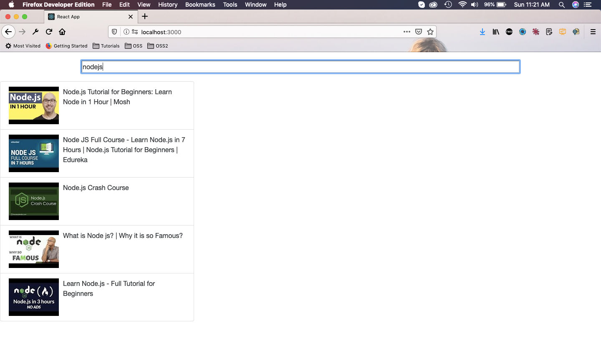Open the downloads panel
The width and height of the screenshot is (601, 338).
click(x=482, y=32)
